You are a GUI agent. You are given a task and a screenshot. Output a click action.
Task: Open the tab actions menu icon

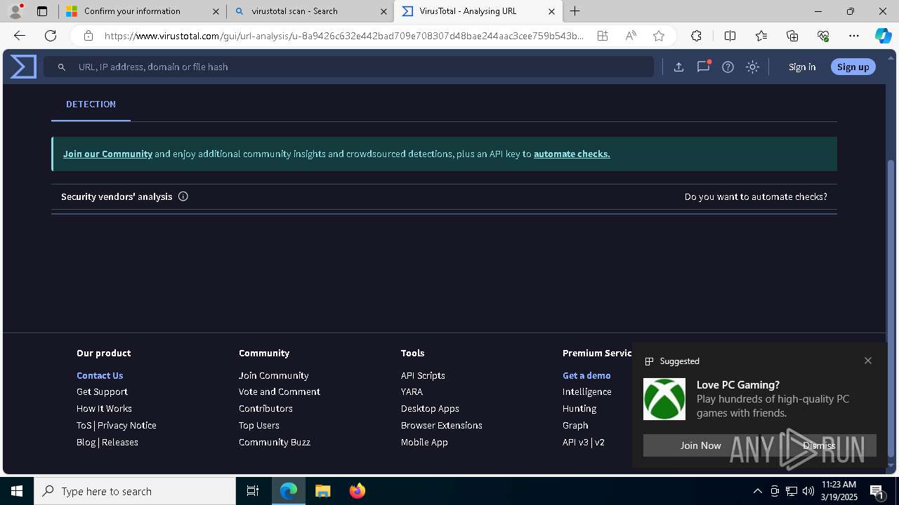pyautogui.click(x=42, y=11)
